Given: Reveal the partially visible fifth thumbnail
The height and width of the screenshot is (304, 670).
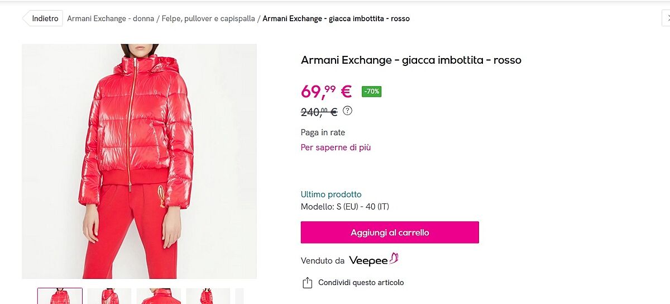Looking at the screenshot, I should [240, 296].
